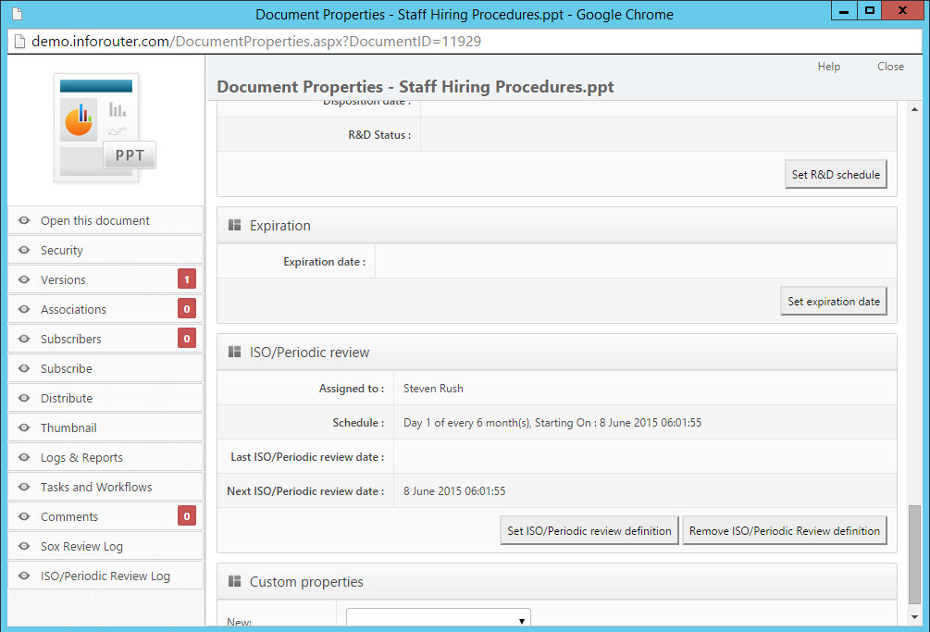Open the ISO/Periodic Review Log
Viewport: 930px width, 632px height.
pos(105,576)
